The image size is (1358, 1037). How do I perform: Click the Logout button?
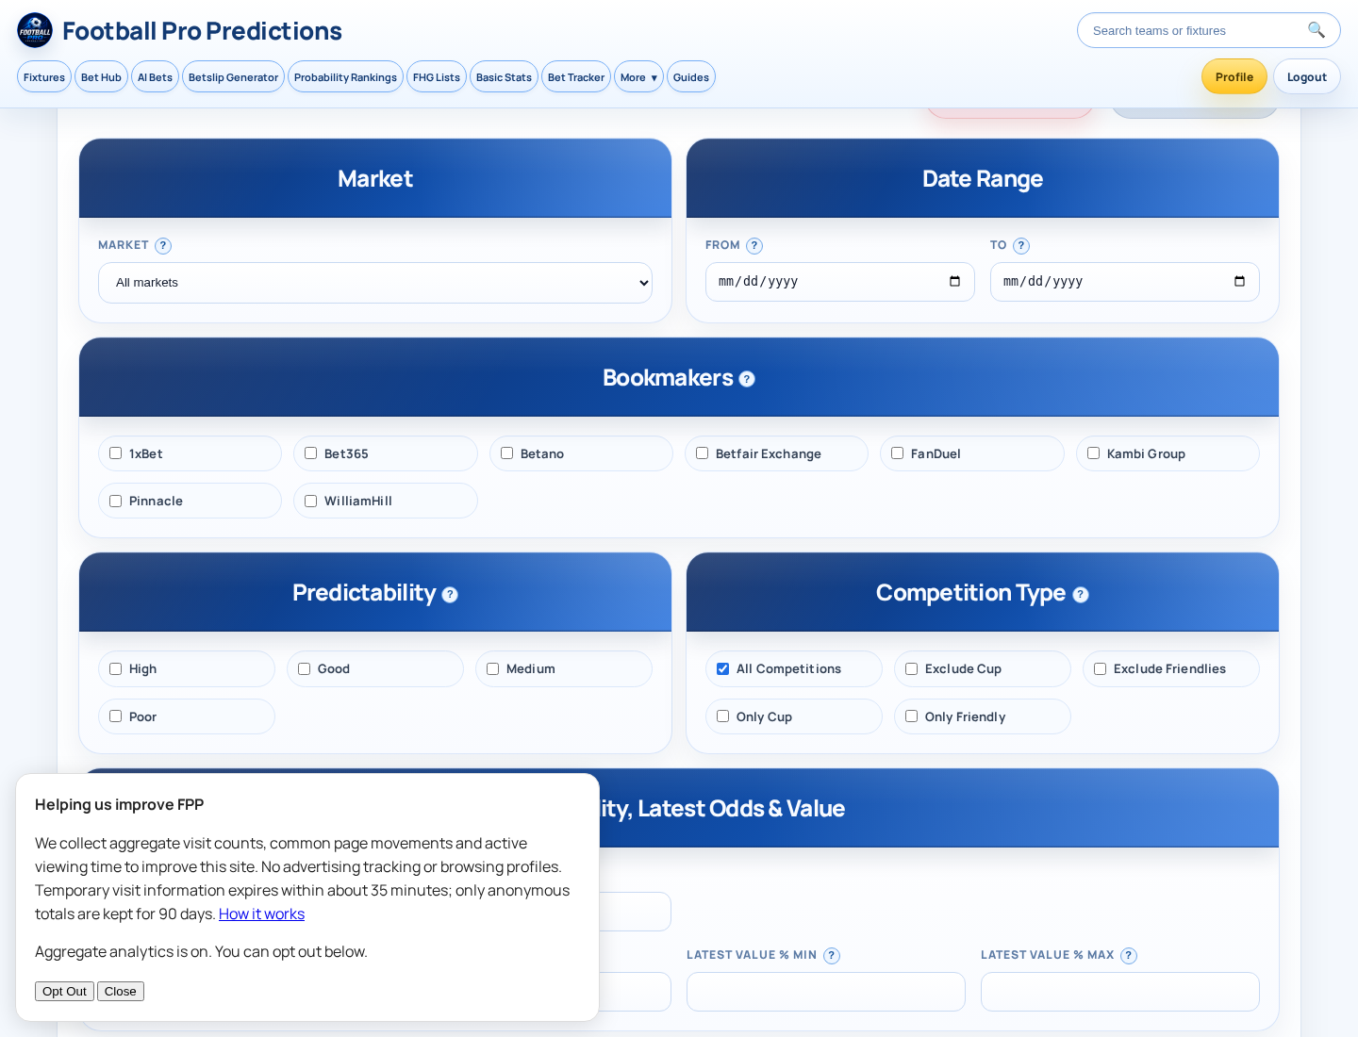pos(1307,77)
